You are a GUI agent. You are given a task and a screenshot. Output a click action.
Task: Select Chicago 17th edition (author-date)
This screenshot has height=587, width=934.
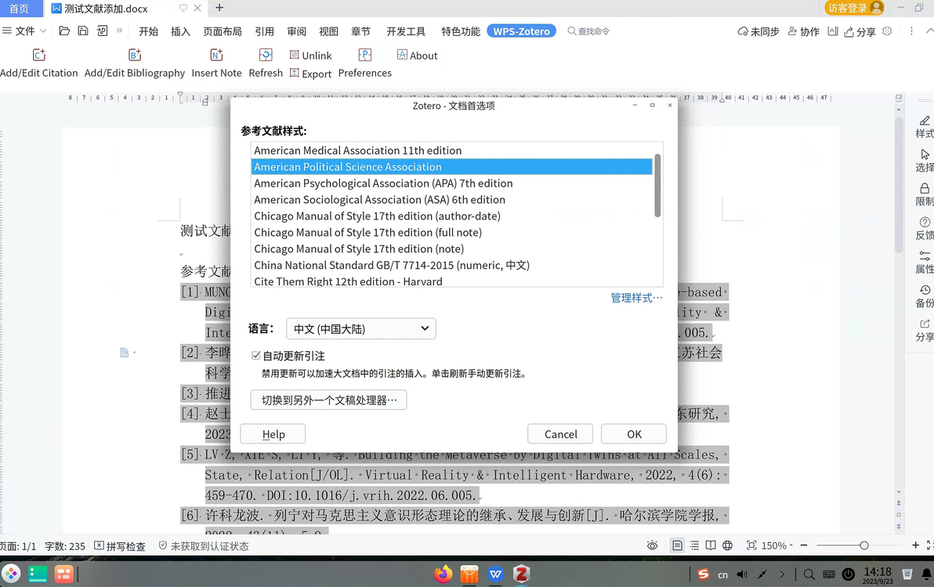(x=451, y=216)
